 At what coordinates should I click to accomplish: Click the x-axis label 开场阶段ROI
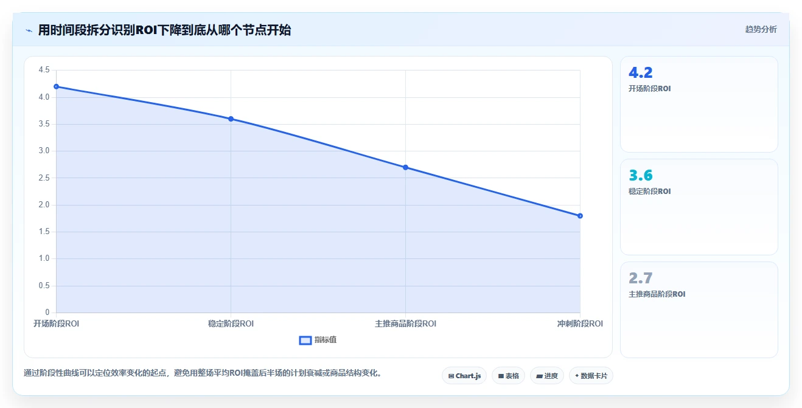click(x=56, y=323)
